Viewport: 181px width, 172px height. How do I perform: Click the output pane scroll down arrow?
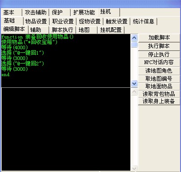pos(134,168)
